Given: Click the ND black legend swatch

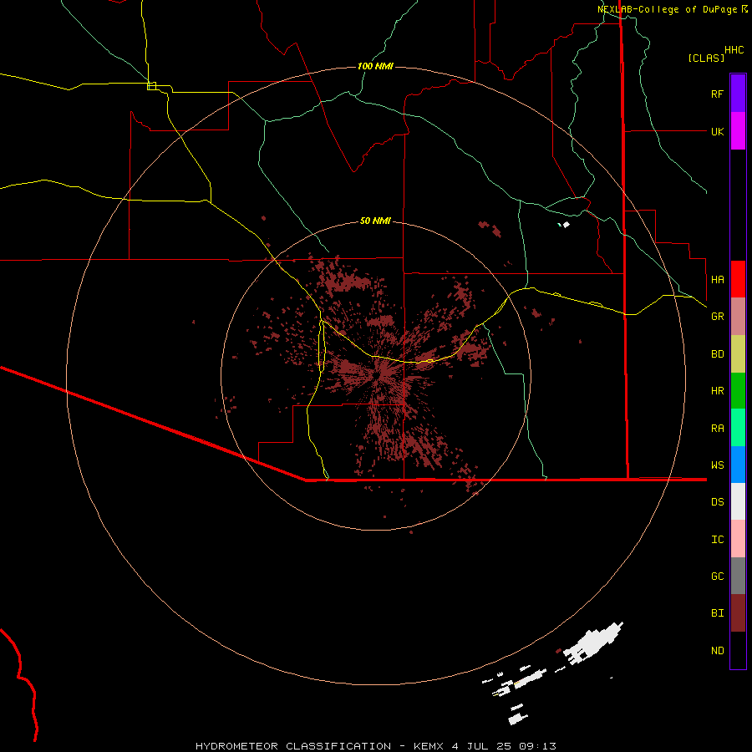Looking at the screenshot, I should [x=738, y=650].
